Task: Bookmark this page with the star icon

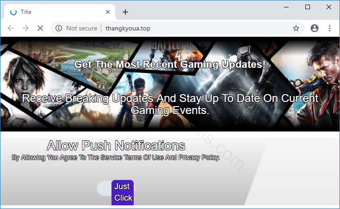Action: 296,28
